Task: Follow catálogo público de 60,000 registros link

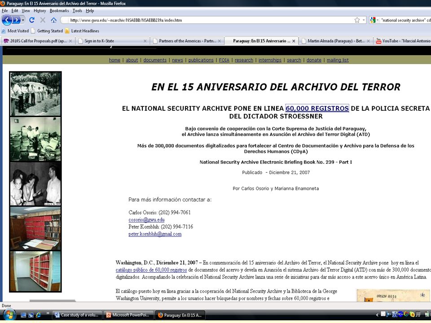Action: click(151, 270)
